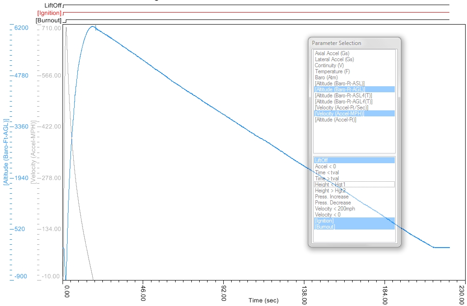Click the red [Ignition] signal label above chart

pyautogui.click(x=49, y=13)
